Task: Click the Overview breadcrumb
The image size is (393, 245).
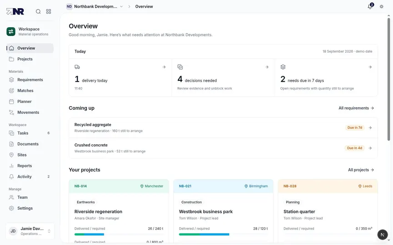Action: (144, 6)
